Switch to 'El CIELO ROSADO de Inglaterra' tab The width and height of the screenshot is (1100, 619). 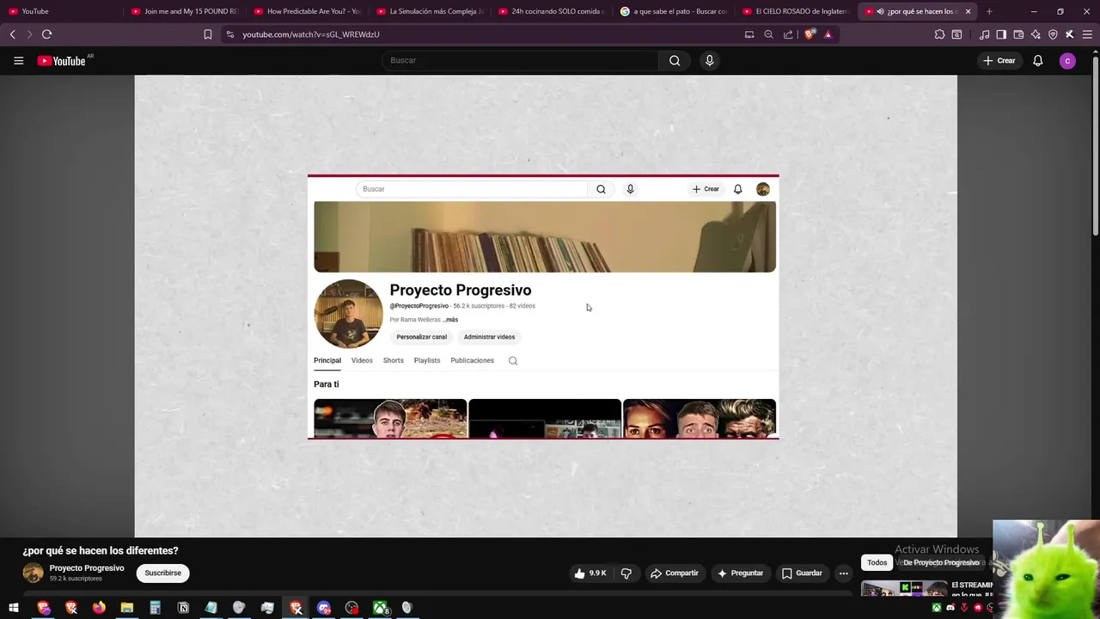(796, 11)
